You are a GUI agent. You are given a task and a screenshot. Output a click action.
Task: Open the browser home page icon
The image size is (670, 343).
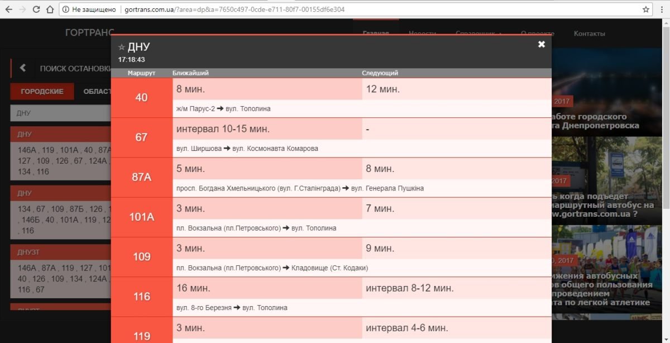click(x=50, y=9)
